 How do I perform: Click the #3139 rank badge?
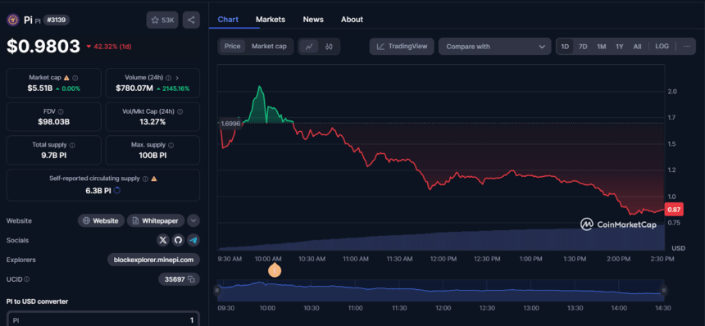pyautogui.click(x=57, y=20)
